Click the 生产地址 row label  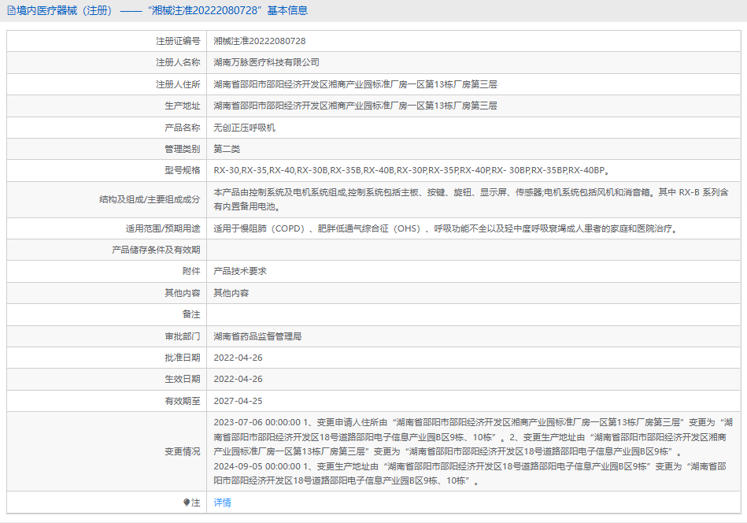(x=182, y=106)
